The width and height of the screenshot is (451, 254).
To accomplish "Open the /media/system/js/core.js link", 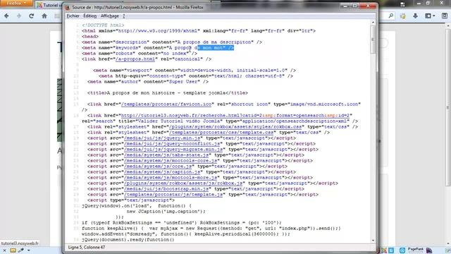I will 158,167.
